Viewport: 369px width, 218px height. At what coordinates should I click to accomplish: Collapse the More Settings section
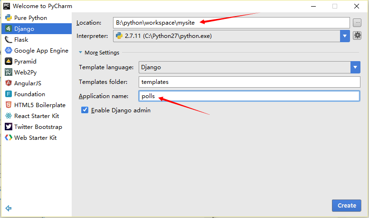pyautogui.click(x=80, y=53)
